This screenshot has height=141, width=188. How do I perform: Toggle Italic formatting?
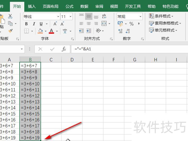click(x=34, y=24)
